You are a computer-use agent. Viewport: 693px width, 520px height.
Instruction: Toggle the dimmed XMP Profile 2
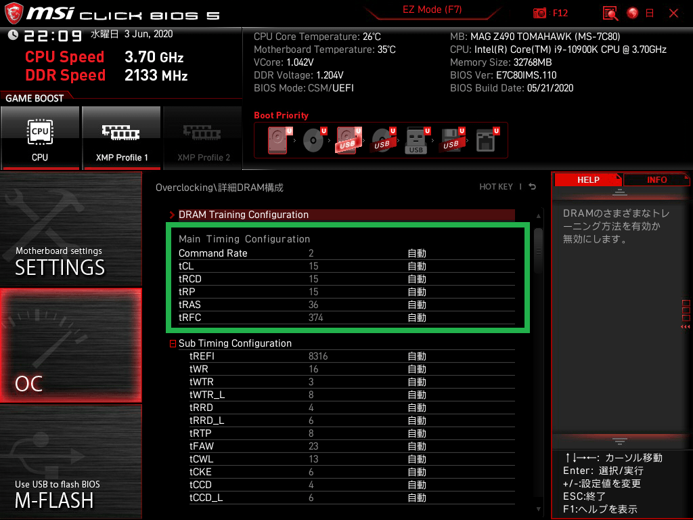pos(203,137)
